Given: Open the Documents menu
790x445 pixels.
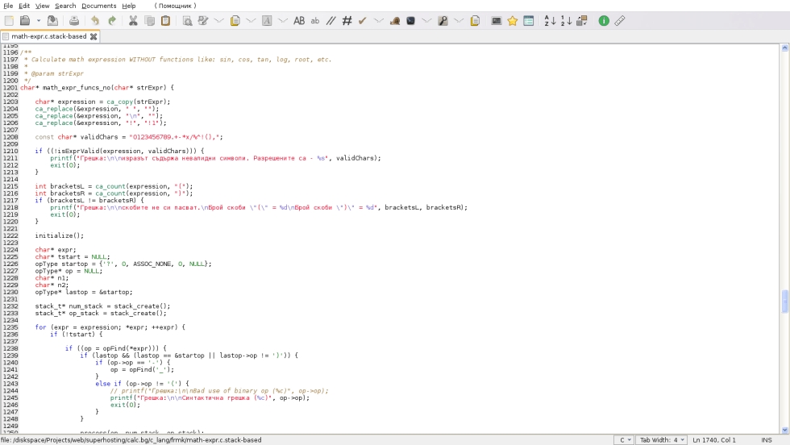Looking at the screenshot, I should click(98, 6).
